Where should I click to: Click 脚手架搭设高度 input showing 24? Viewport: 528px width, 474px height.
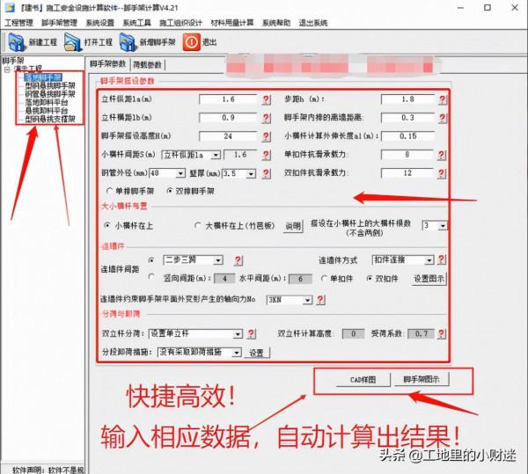click(228, 136)
